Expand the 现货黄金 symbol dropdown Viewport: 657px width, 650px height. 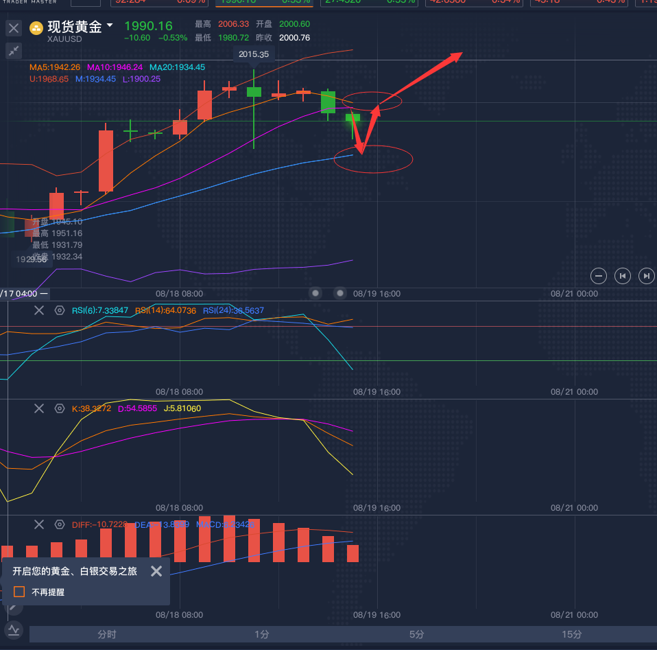point(110,25)
